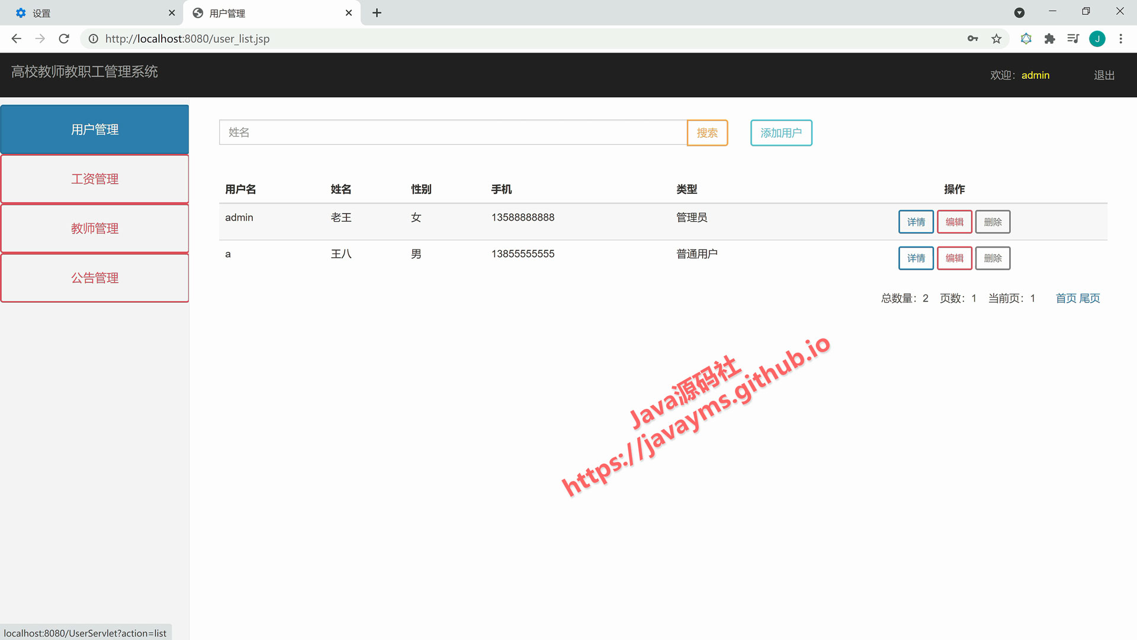Click the admin username in header
This screenshot has height=640, width=1137.
(1035, 75)
